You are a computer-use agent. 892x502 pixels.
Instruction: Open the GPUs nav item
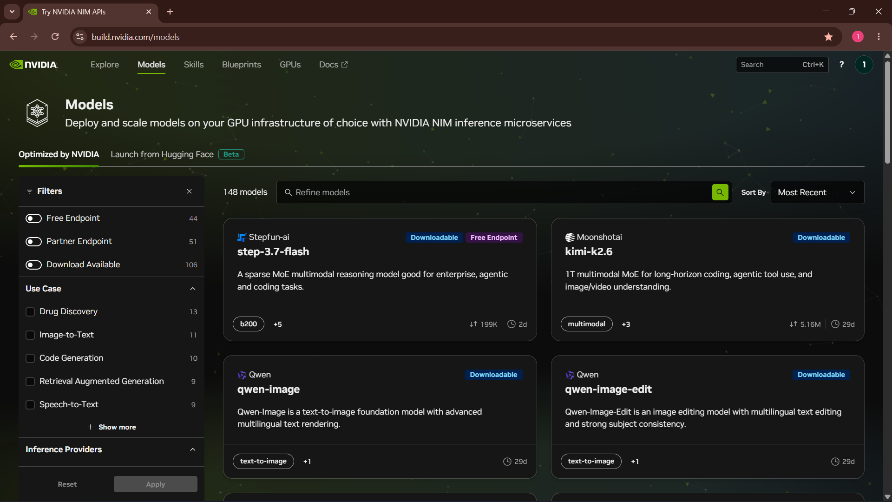(290, 65)
